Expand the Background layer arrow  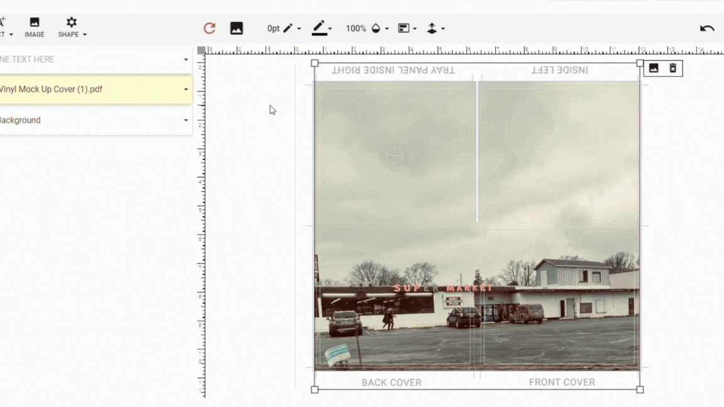pos(186,121)
